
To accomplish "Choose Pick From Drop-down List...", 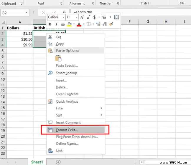I will tap(76, 137).
